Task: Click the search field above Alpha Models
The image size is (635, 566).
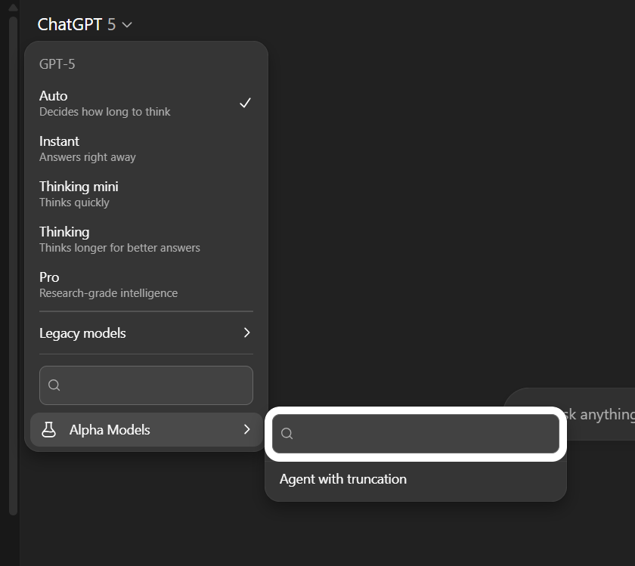Action: point(146,385)
